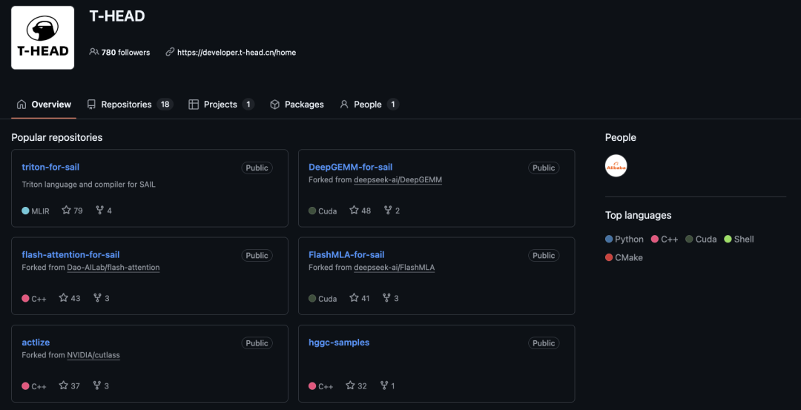Open the Projects tab

[221, 105]
